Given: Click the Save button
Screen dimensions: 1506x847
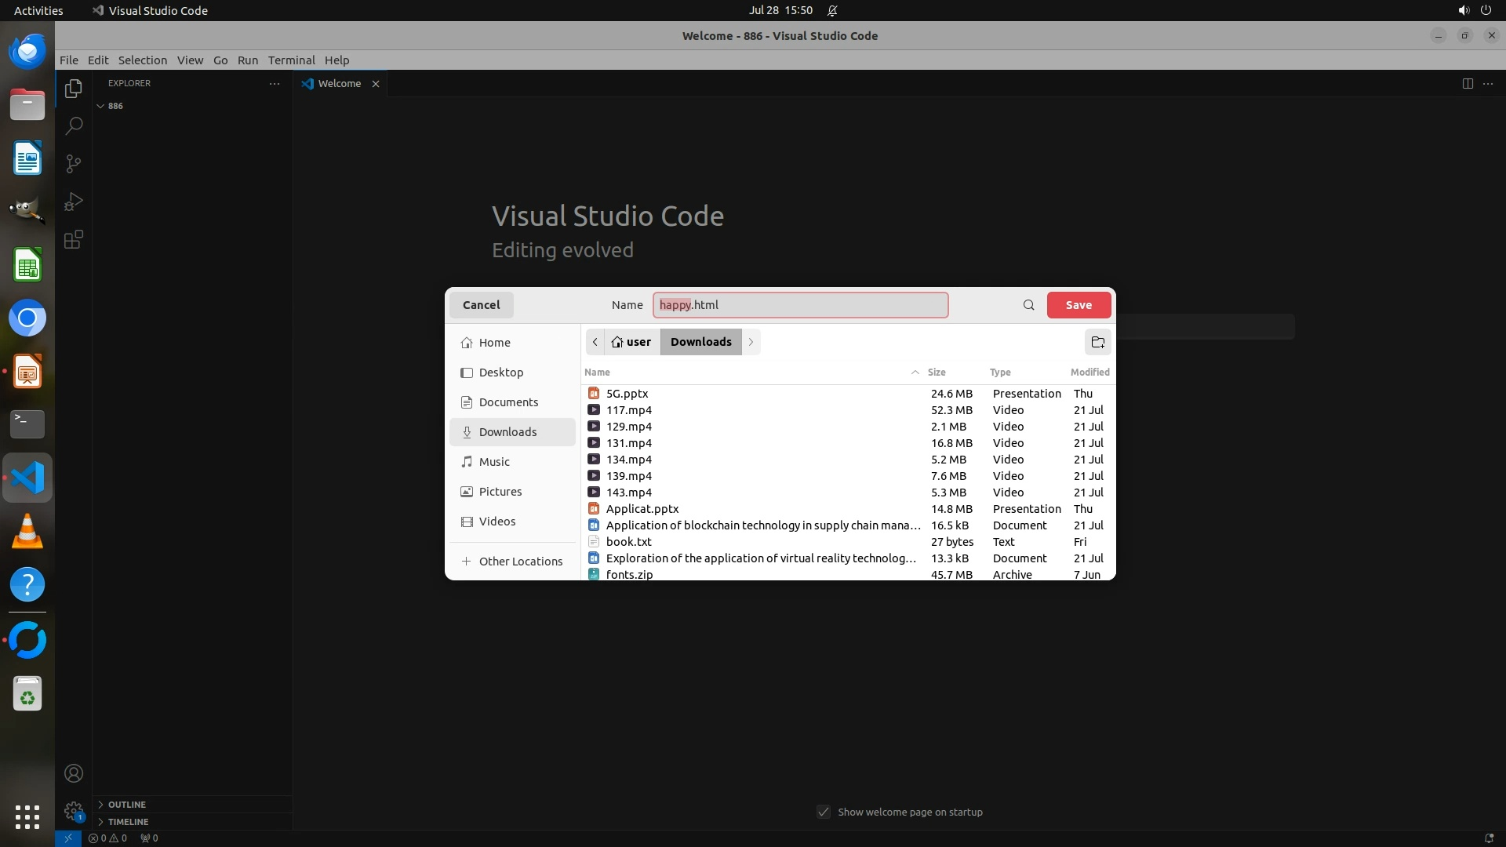Looking at the screenshot, I should pyautogui.click(x=1078, y=305).
